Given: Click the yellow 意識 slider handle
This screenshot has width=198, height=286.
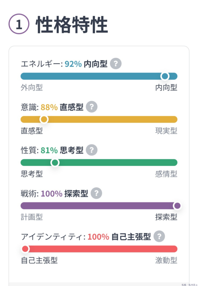Looking at the screenshot, I should click(x=44, y=119).
